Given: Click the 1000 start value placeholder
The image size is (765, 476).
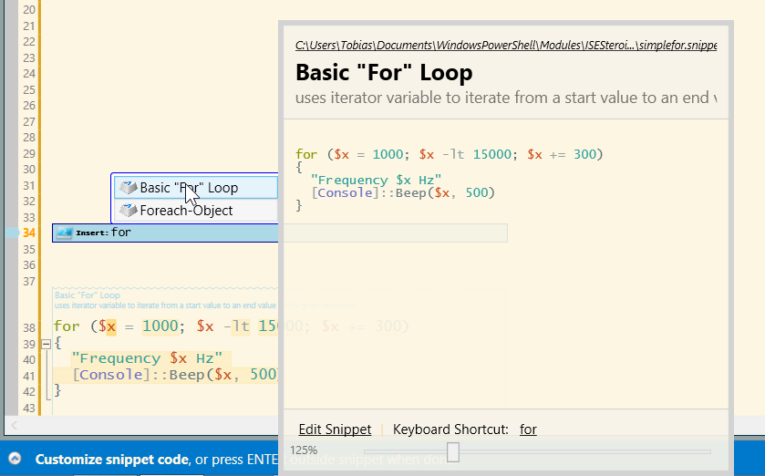Looking at the screenshot, I should pos(159,326).
